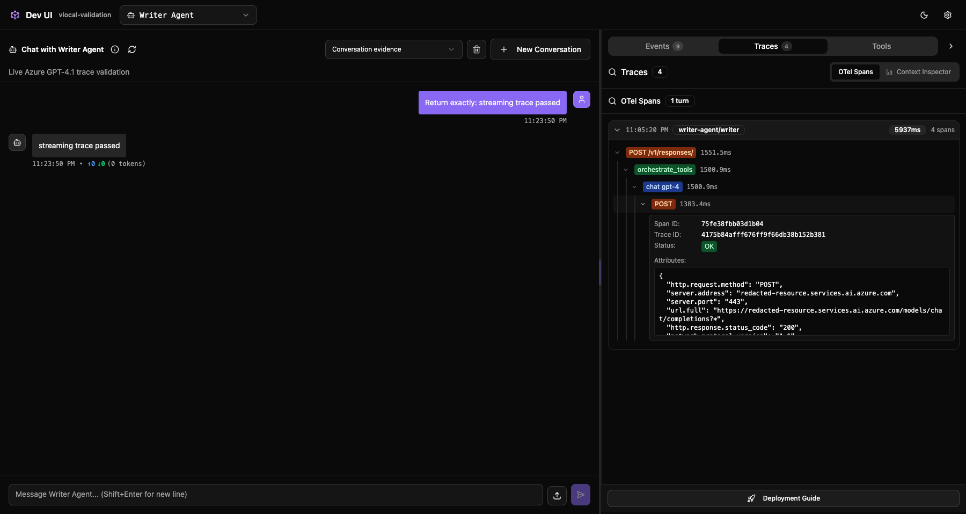Collapse the POST /v1/responses/ span
The image size is (966, 514).
coord(617,153)
